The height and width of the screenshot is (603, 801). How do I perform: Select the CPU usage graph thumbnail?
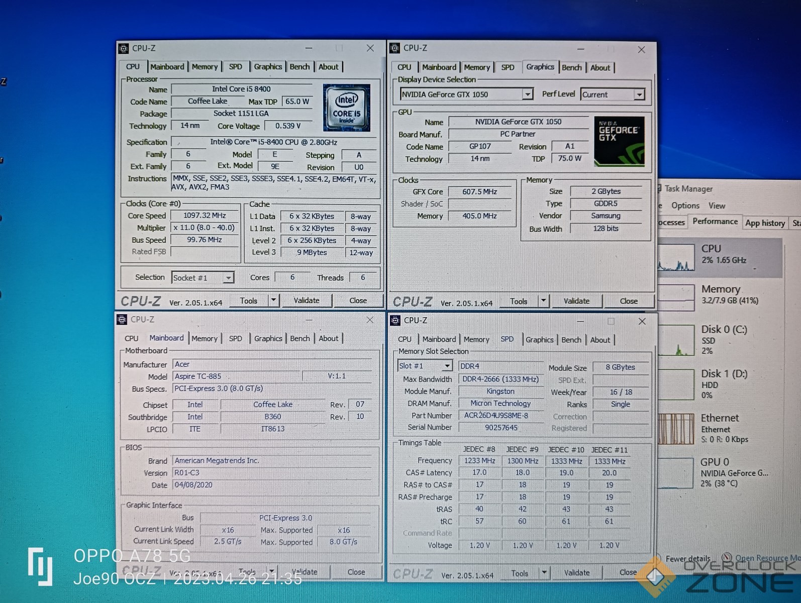(675, 258)
